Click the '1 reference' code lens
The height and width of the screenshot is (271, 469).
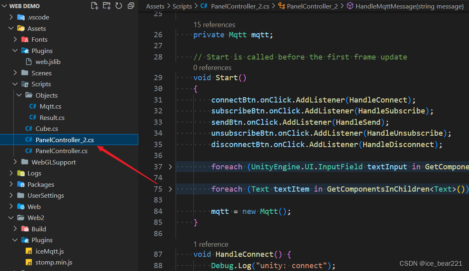211,244
